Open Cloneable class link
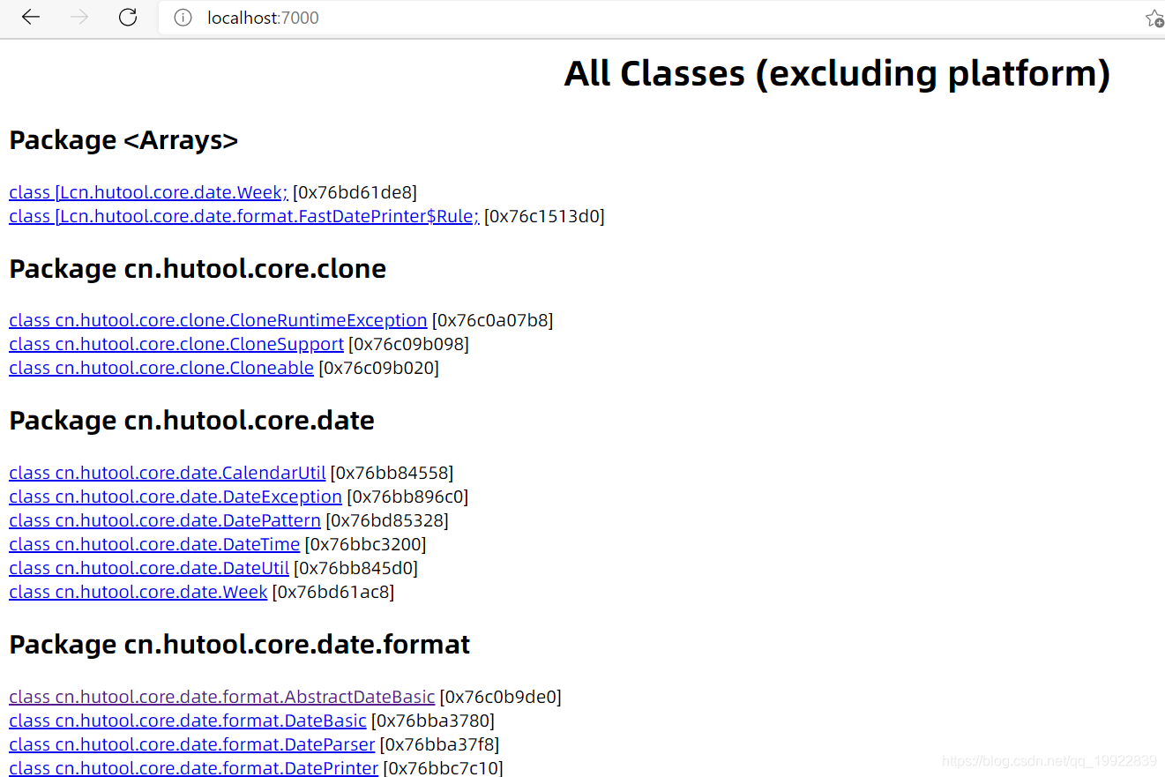The image size is (1165, 777). click(x=161, y=368)
